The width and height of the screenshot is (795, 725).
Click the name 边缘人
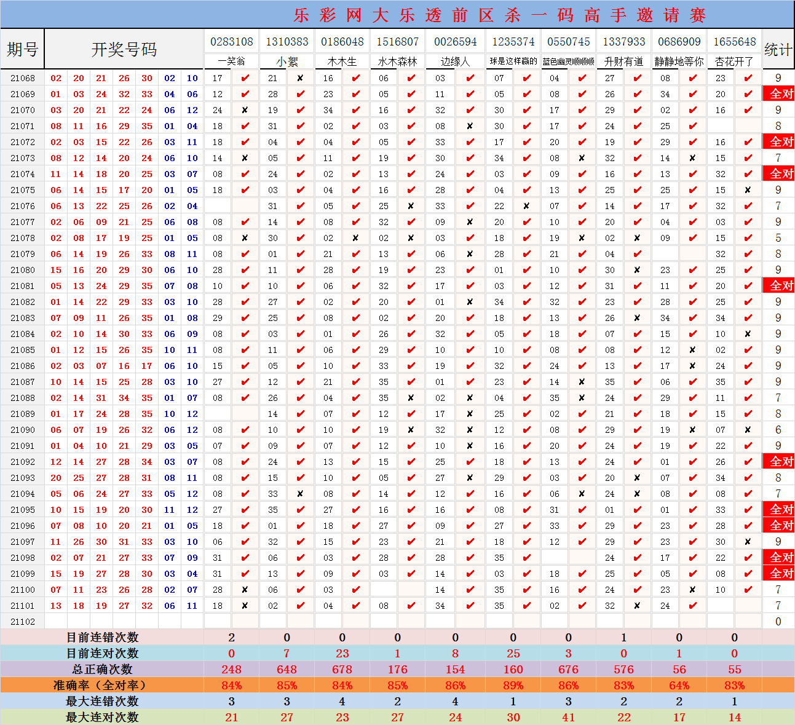(x=455, y=61)
